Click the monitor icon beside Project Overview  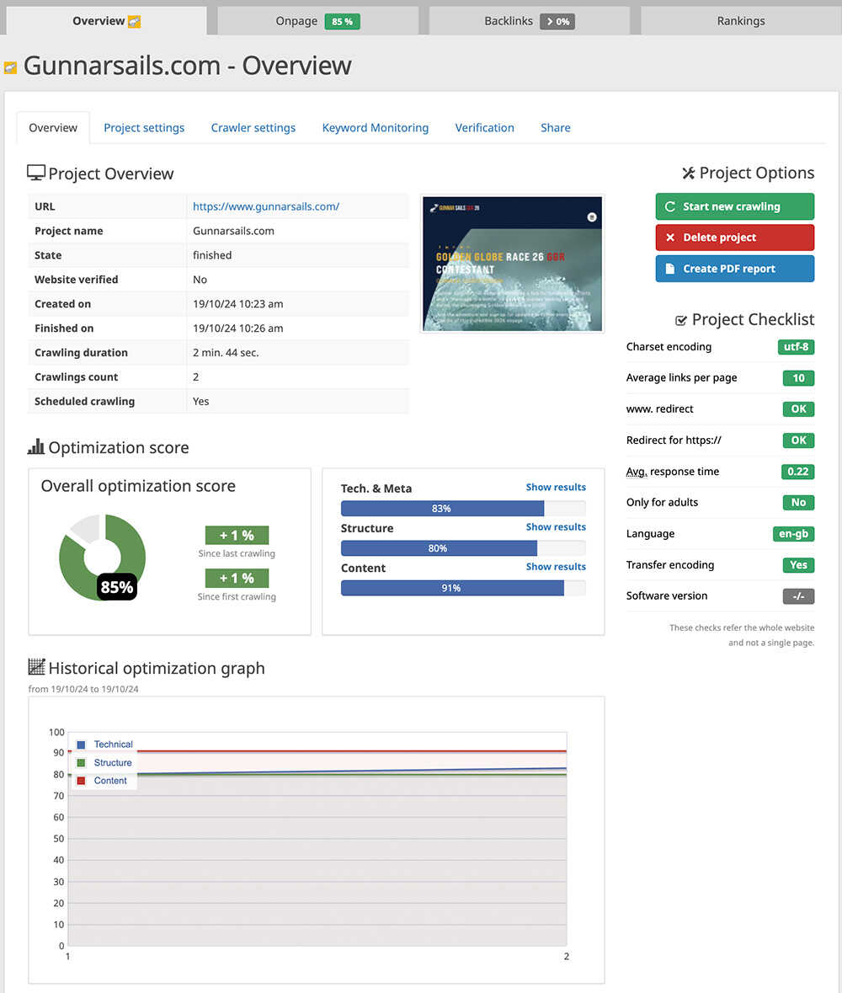[36, 173]
